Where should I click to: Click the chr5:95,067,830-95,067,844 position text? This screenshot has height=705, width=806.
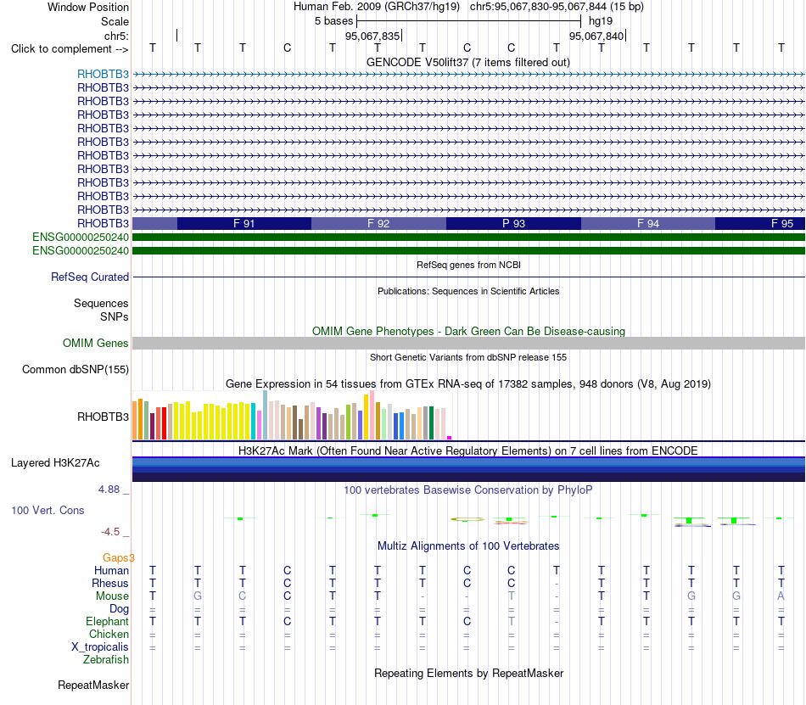[x=538, y=7]
